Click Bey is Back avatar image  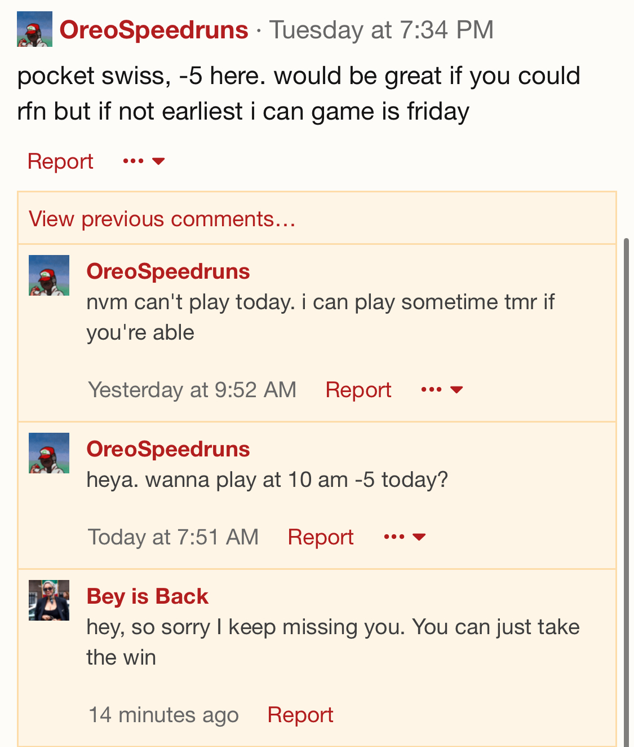[49, 600]
